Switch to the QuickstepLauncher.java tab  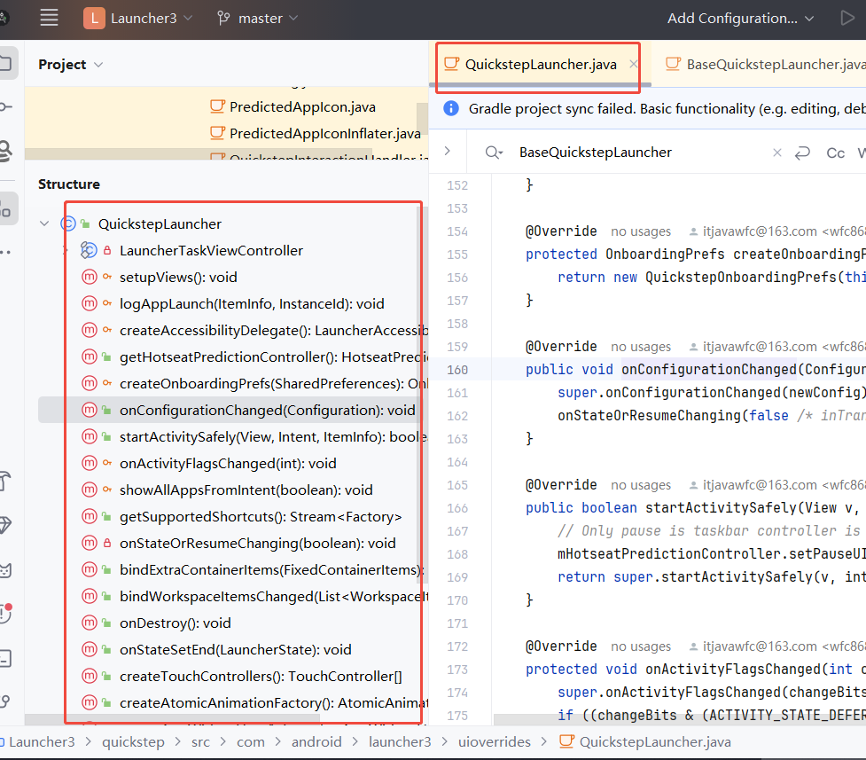(540, 65)
